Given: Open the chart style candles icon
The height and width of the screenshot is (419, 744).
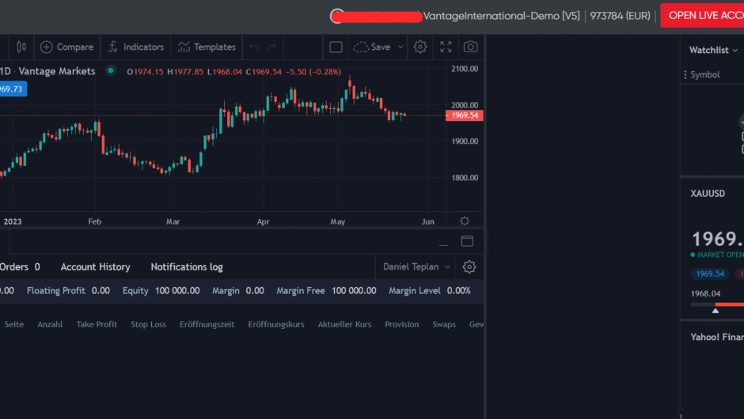Looking at the screenshot, I should click(x=21, y=47).
